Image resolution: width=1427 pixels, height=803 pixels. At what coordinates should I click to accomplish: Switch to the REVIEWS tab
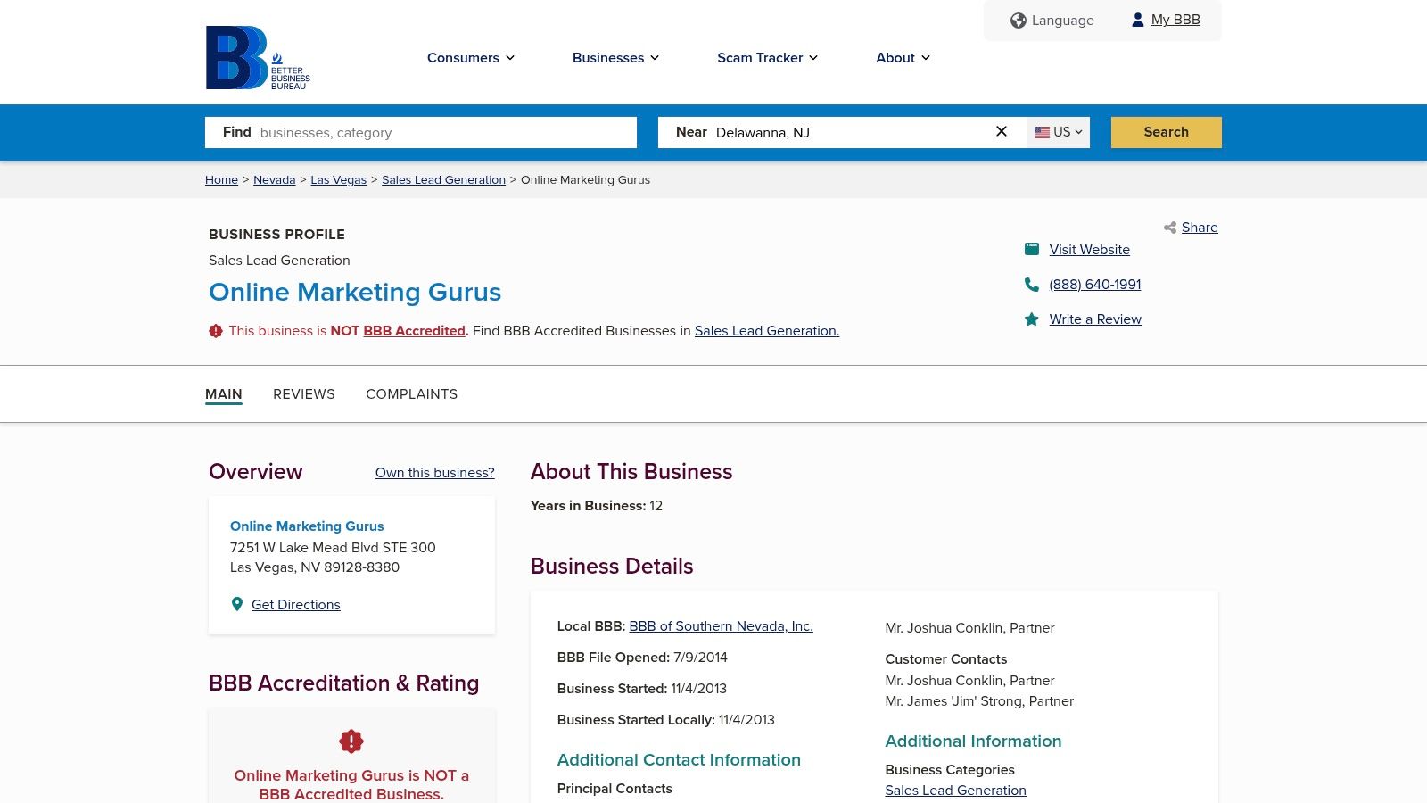tap(304, 394)
